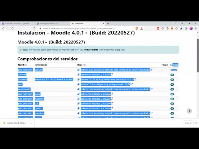Click the scrollbar down arrow
Screen dimensions: 199x149
click(198, 117)
